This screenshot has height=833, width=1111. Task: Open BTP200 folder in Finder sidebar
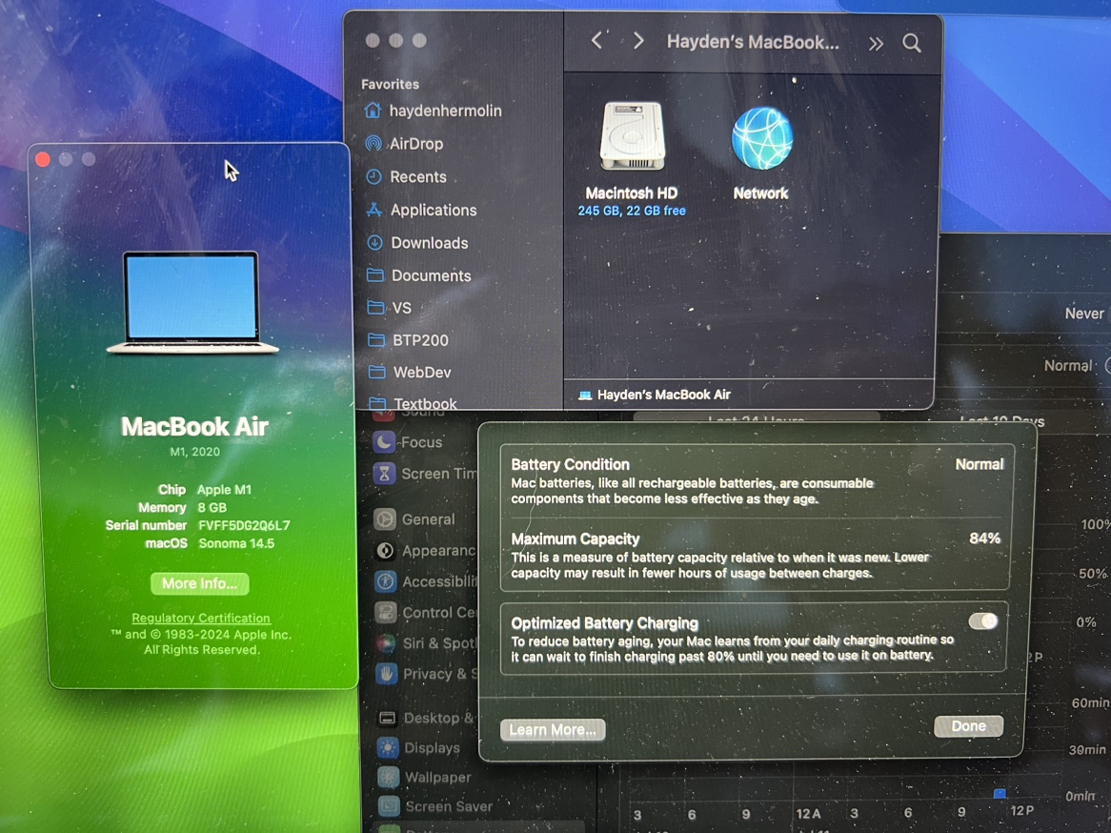click(x=408, y=340)
